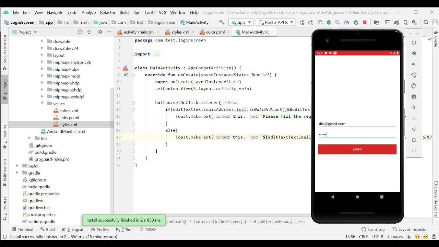Click the Make Project hammer icon
The width and height of the screenshot is (439, 247).
(222, 22)
